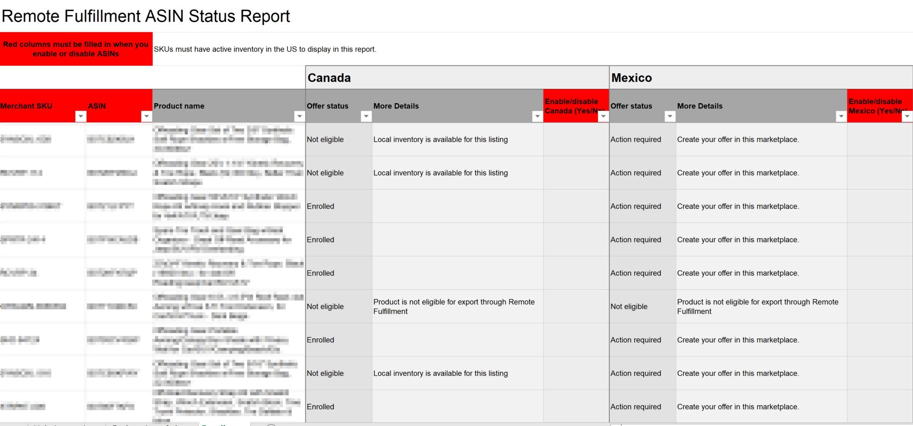Image resolution: width=913 pixels, height=426 pixels.
Task: Click the Product name column header
Action: 229,106
